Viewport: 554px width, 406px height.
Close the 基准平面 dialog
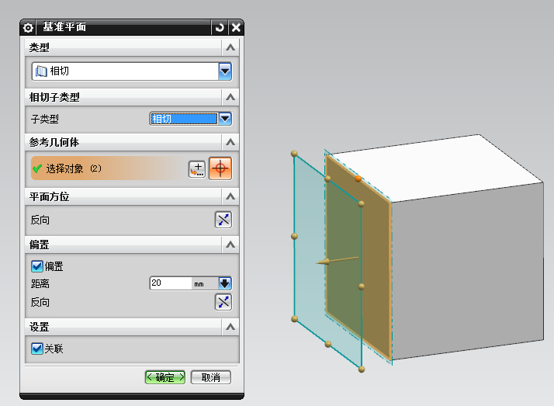[236, 27]
